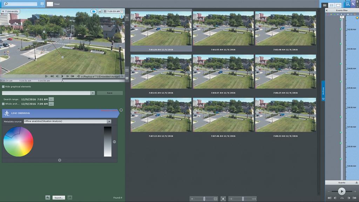Adjust the thumbnail size slider handle

point(204,199)
